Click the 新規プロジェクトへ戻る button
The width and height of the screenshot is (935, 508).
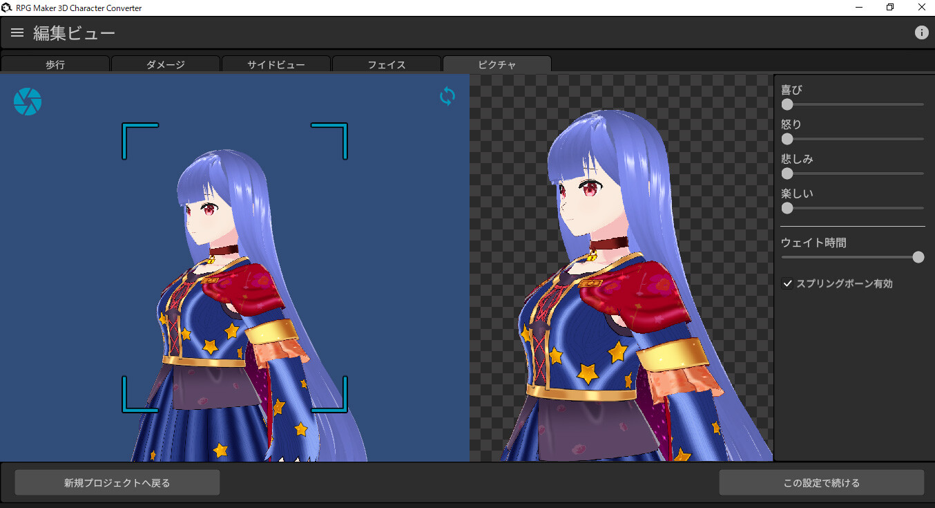click(x=117, y=482)
